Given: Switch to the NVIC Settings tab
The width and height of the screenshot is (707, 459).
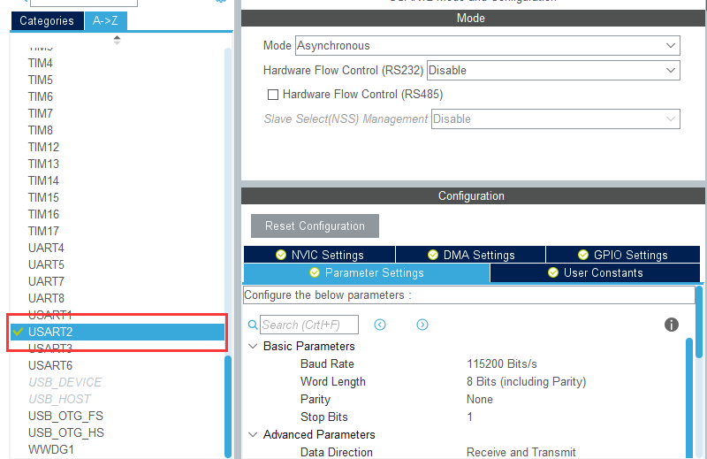Looking at the screenshot, I should [x=319, y=255].
